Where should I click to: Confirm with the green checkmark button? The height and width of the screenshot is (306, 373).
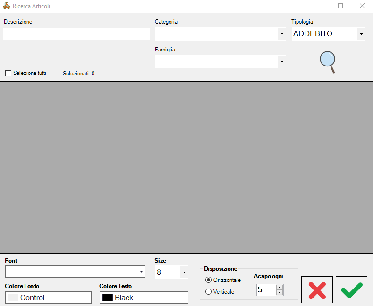point(351,289)
